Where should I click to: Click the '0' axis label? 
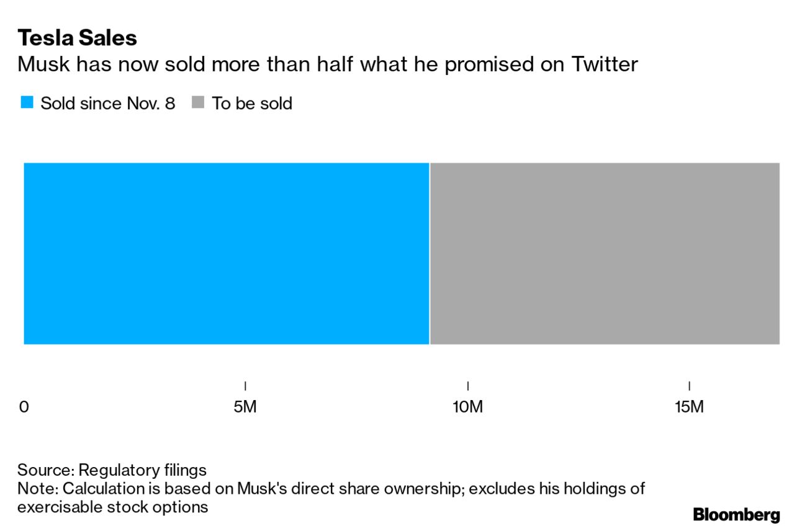tap(24, 408)
